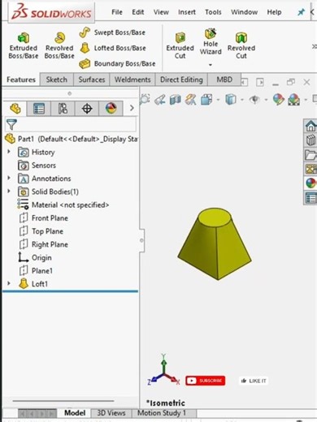Open the DimXpertManager crosshair tab

pyautogui.click(x=87, y=109)
